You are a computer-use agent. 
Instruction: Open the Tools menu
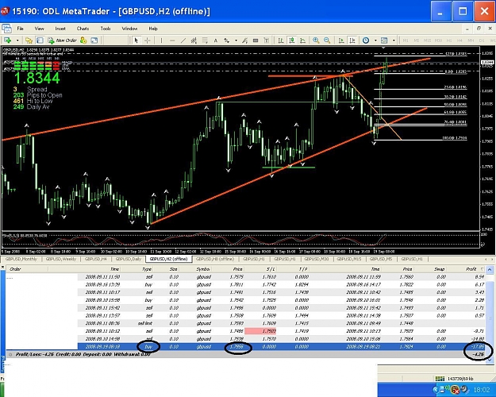click(x=106, y=29)
